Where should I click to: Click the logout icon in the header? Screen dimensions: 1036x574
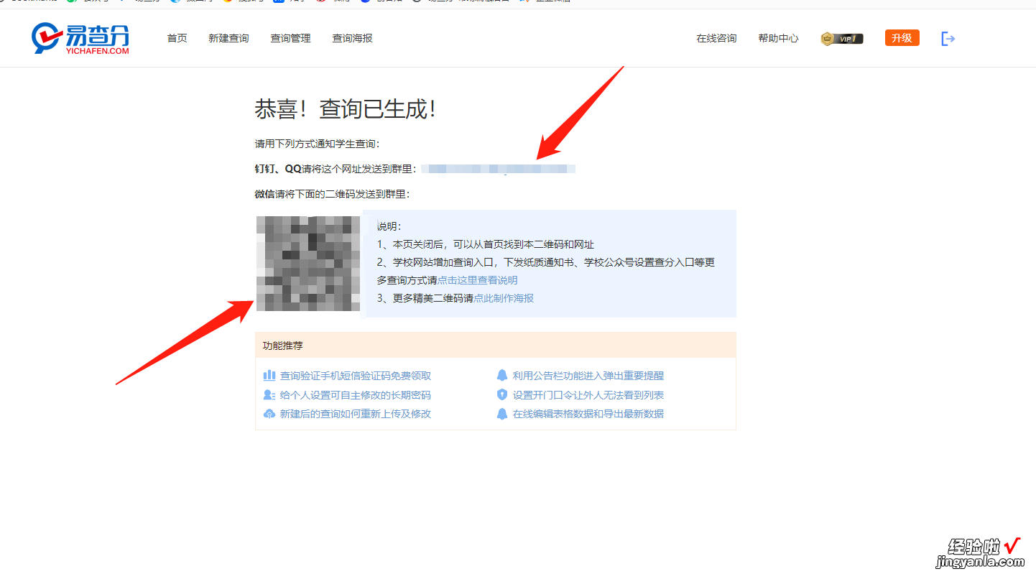(x=948, y=39)
